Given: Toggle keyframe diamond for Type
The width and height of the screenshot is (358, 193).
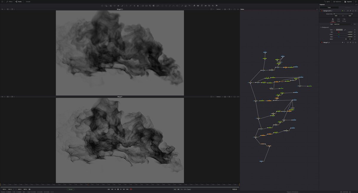Looking at the screenshot, I should click(355, 24).
